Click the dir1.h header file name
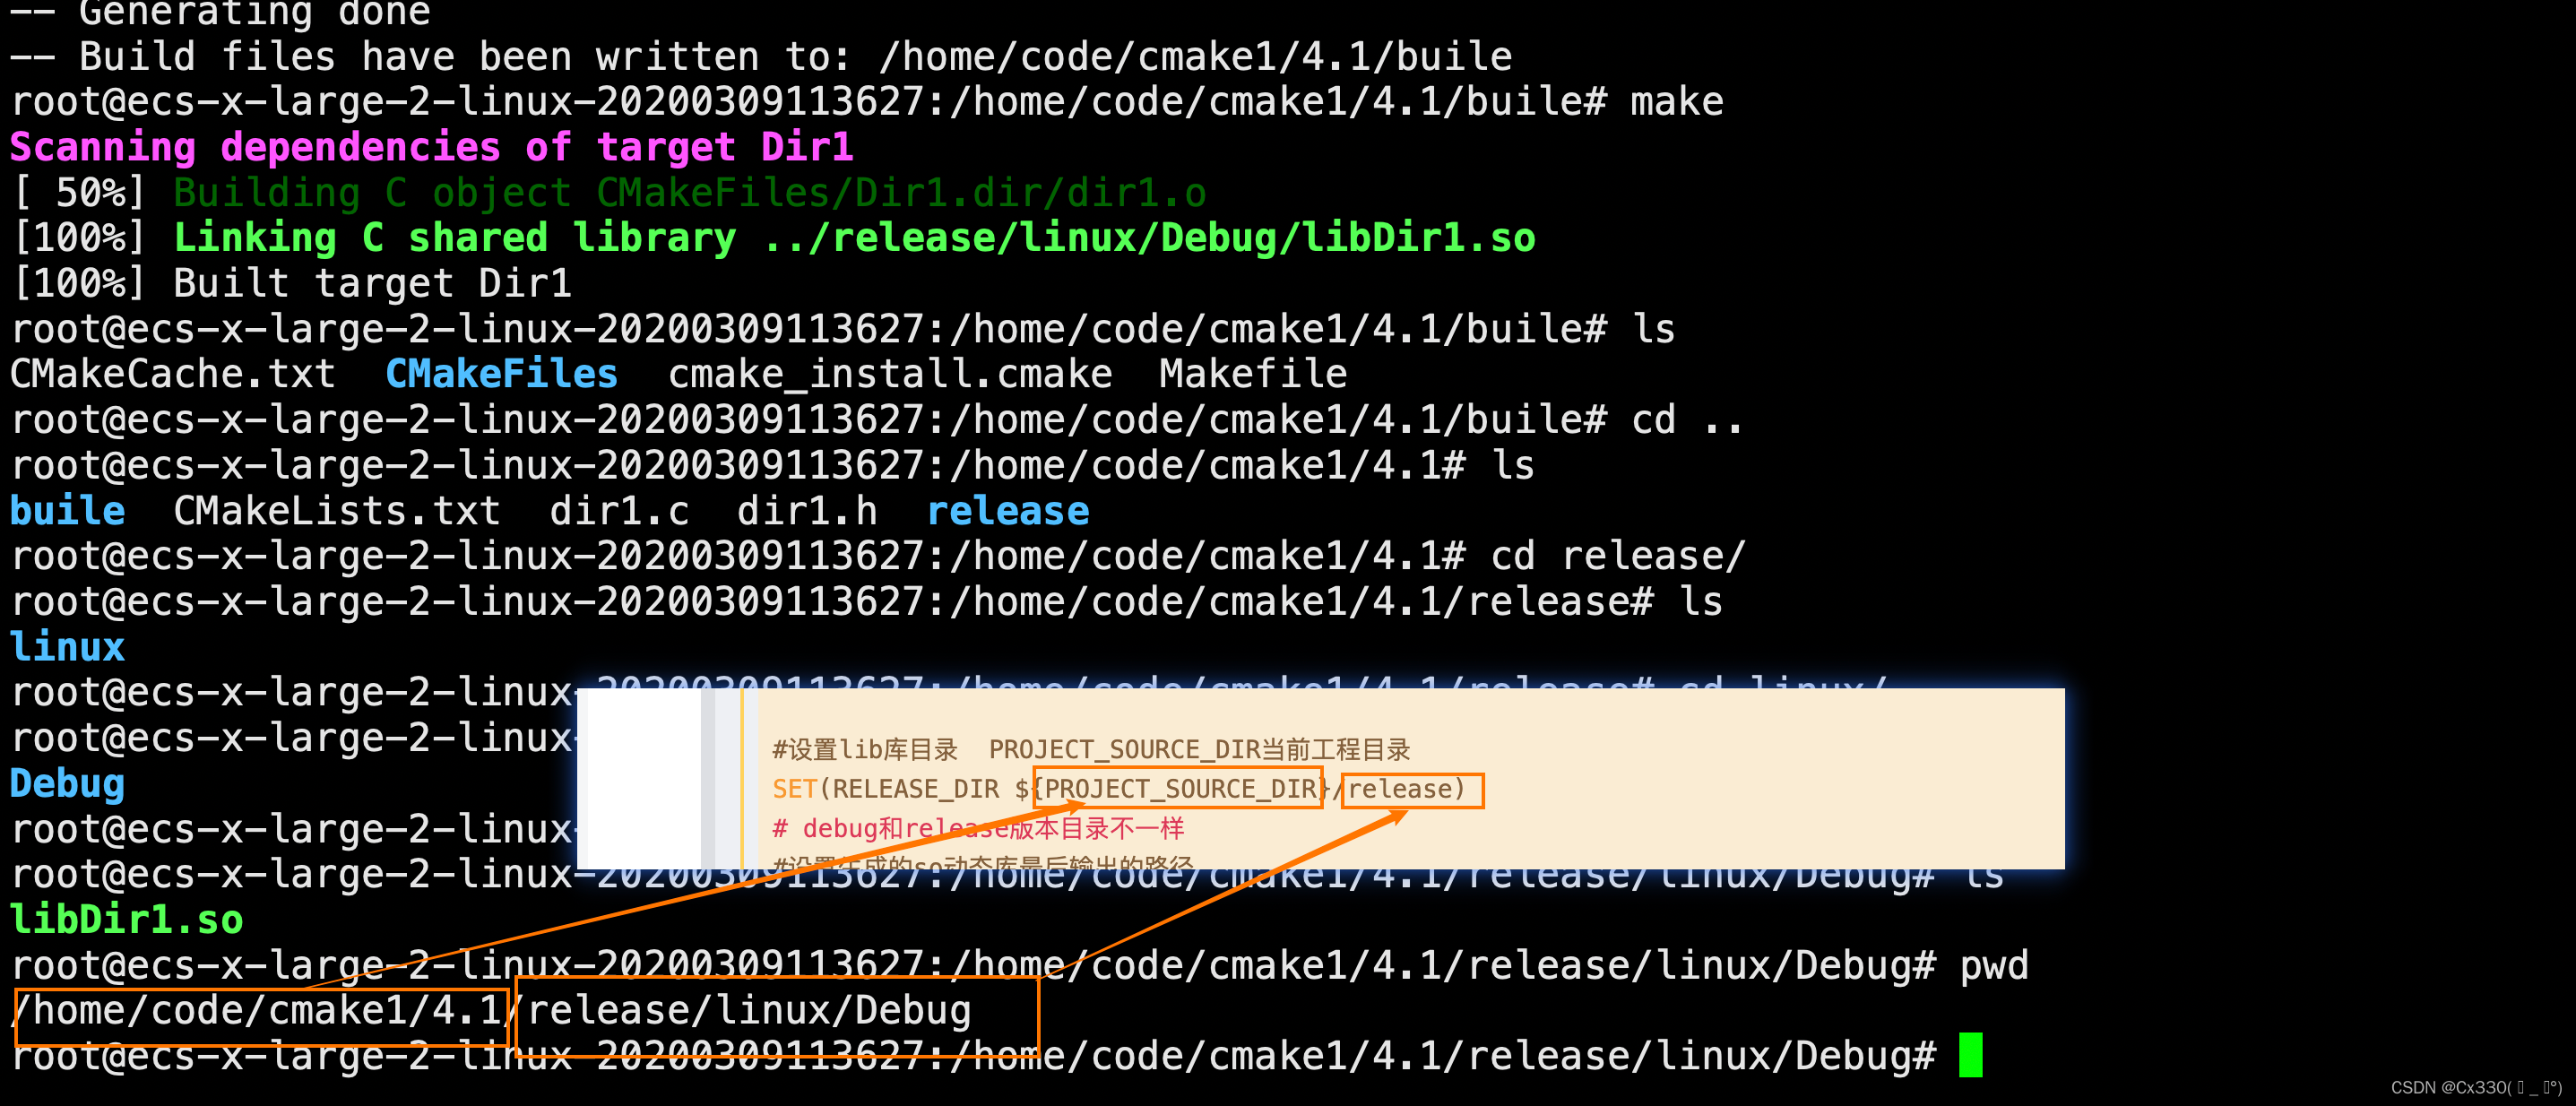The width and height of the screenshot is (2576, 1106). 806,511
